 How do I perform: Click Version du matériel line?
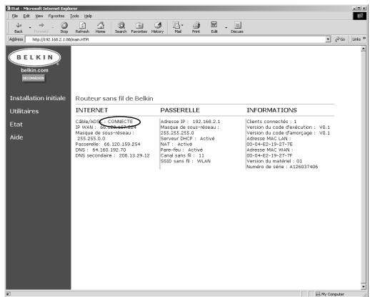[x=274, y=161]
